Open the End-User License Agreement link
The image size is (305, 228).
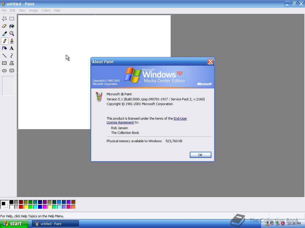pyautogui.click(x=147, y=121)
